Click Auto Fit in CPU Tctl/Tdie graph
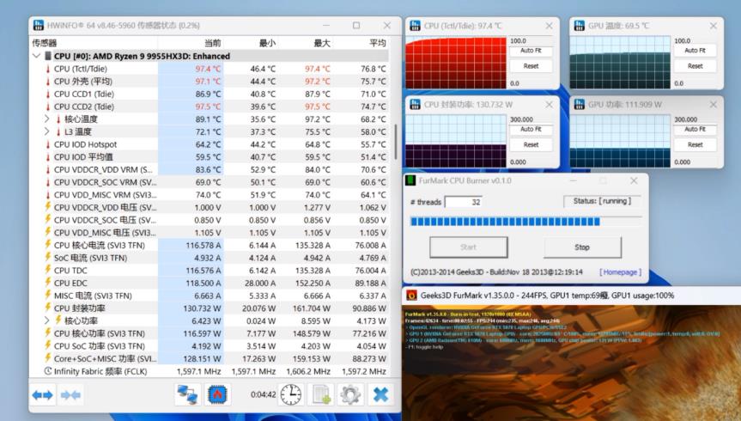741x421 pixels. 531,51
